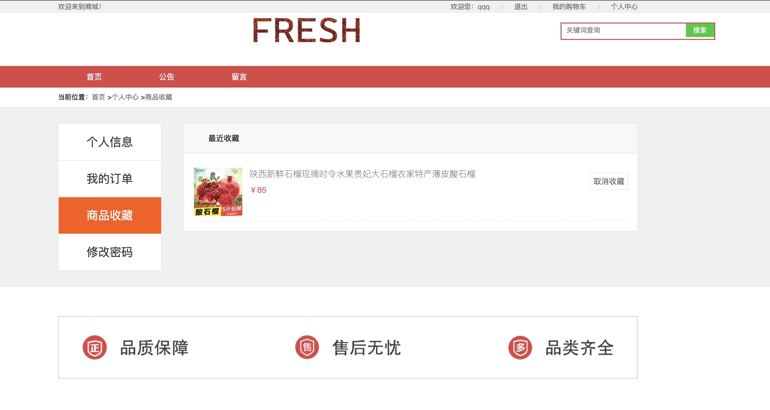Click the green 搜索 search button
This screenshot has width=770, height=410.
click(700, 30)
